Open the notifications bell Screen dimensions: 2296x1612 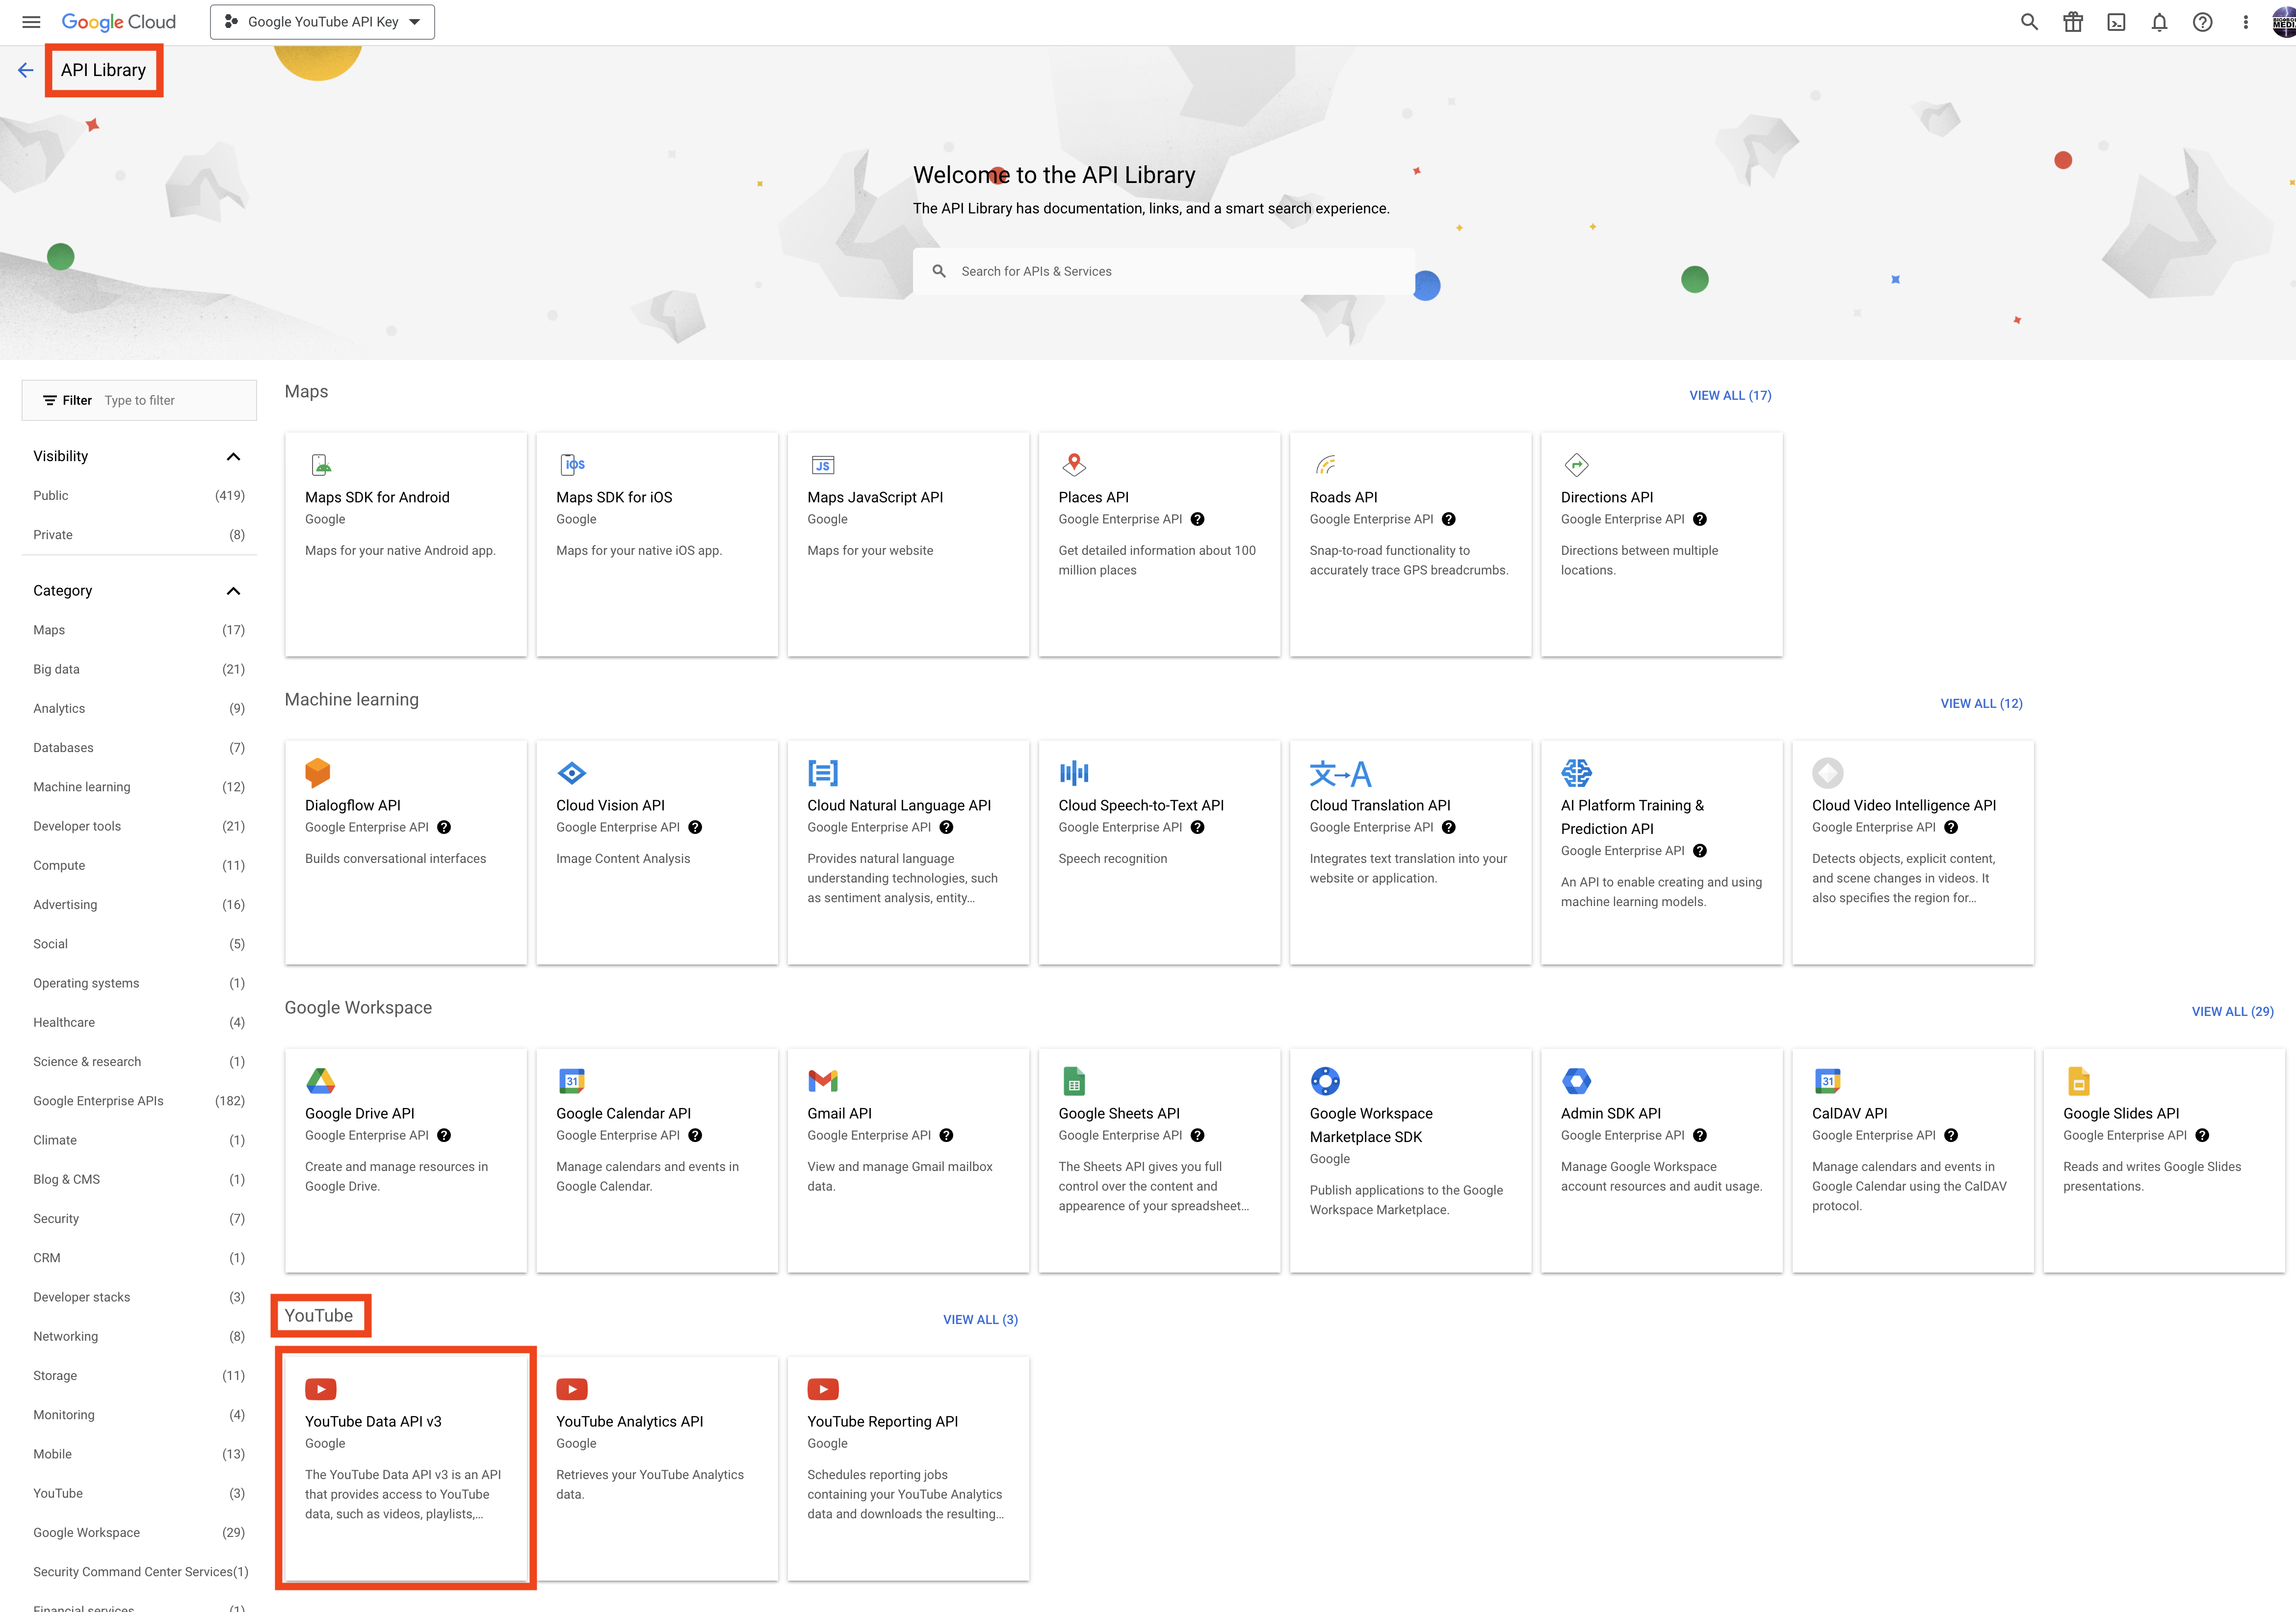pos(2159,22)
